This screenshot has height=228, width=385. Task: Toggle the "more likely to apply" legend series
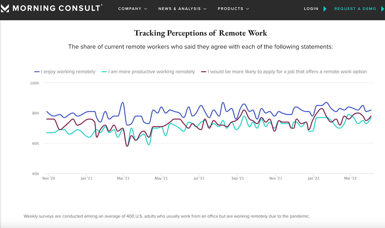coord(287,72)
